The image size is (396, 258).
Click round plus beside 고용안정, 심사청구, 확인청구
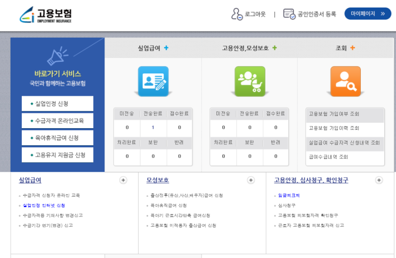coord(379,180)
